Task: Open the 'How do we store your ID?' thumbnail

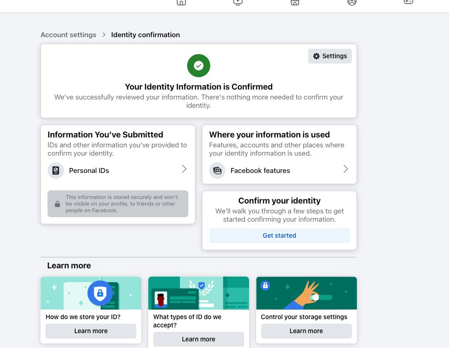Action: [x=91, y=293]
